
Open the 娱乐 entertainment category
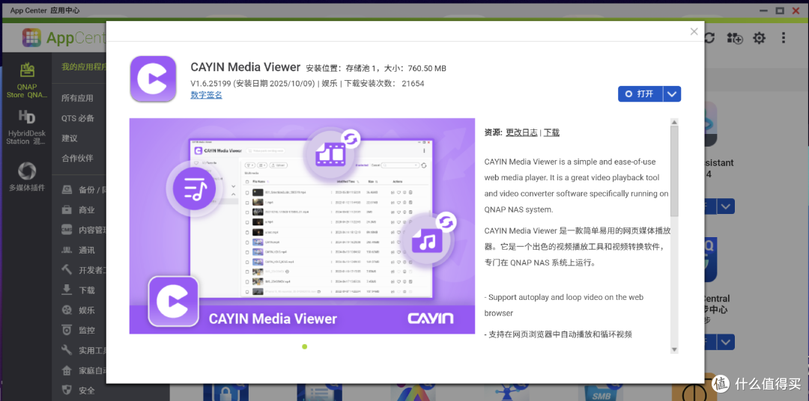click(x=79, y=310)
